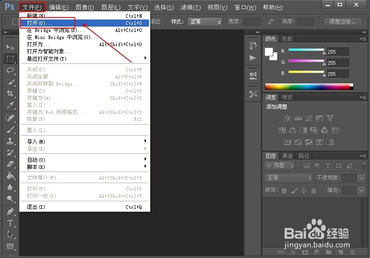Select the Move tool
370x258 pixels.
[10, 47]
